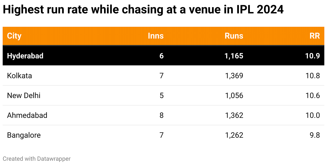
Task: Click Kolkata's 1,369 runs value
Action: coord(234,76)
